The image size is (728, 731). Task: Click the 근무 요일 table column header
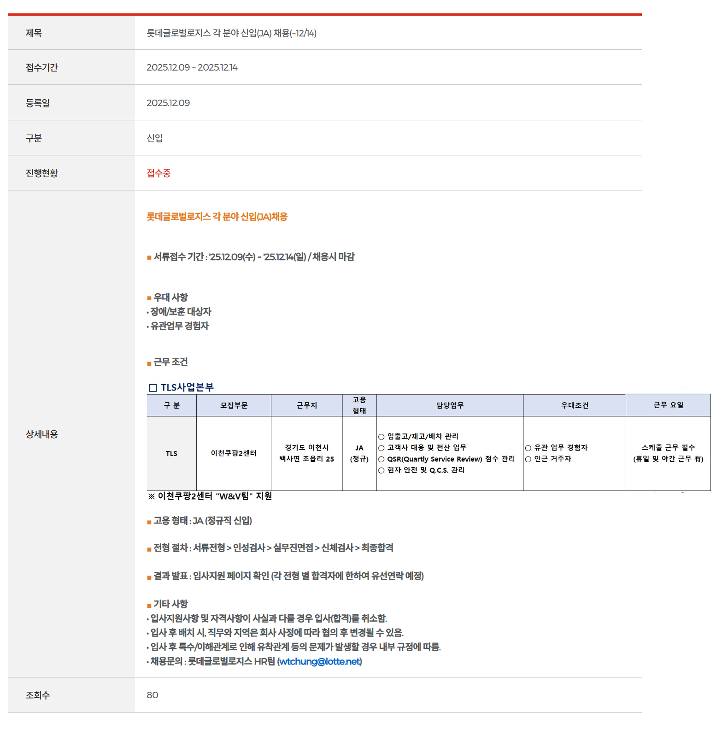click(x=668, y=405)
